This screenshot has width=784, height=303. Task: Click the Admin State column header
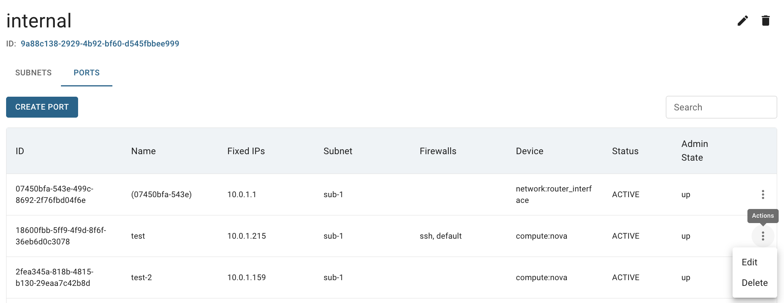pos(694,151)
